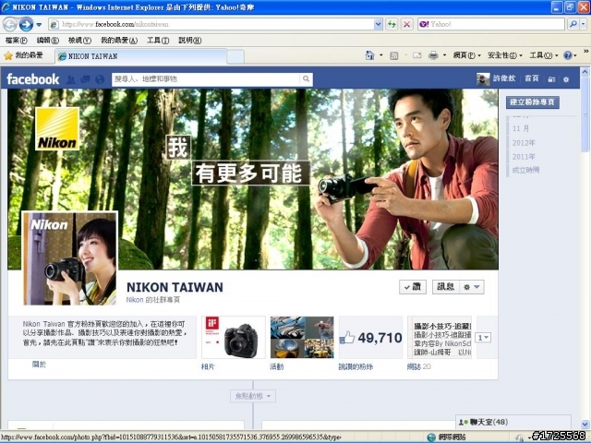
Task: Open the recent pages dropdown arrow
Action: pyautogui.click(x=39, y=25)
